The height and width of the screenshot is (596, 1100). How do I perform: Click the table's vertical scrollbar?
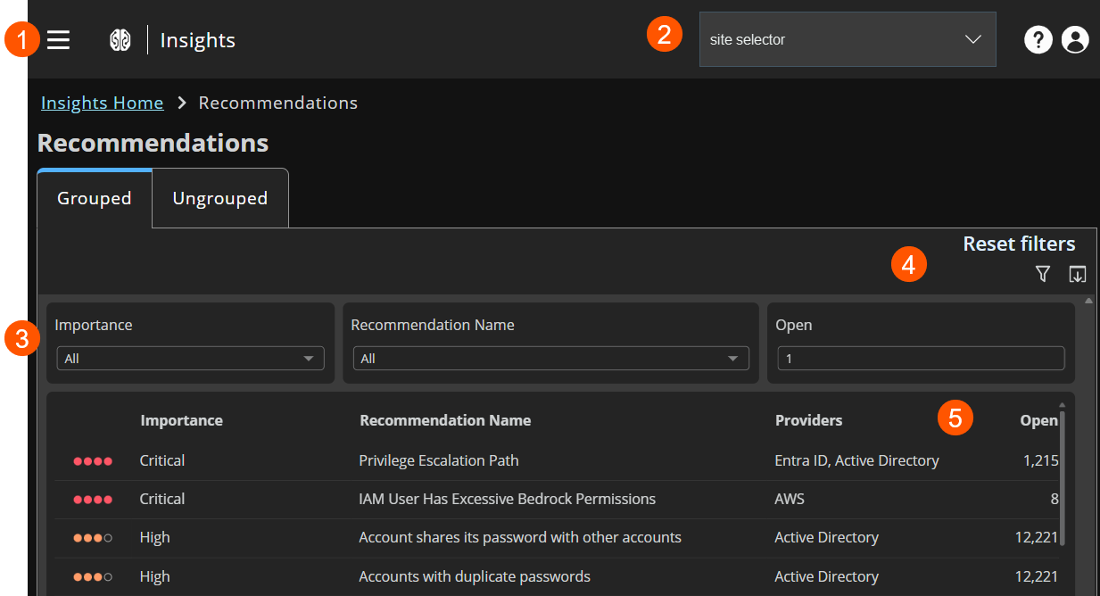point(1063,477)
